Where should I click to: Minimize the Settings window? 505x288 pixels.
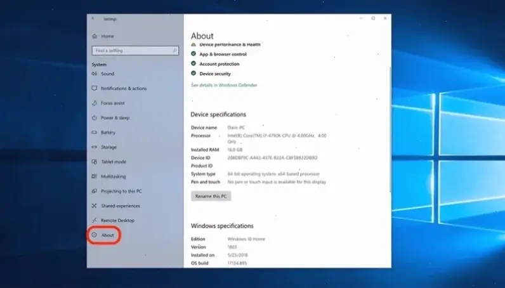[361, 18]
